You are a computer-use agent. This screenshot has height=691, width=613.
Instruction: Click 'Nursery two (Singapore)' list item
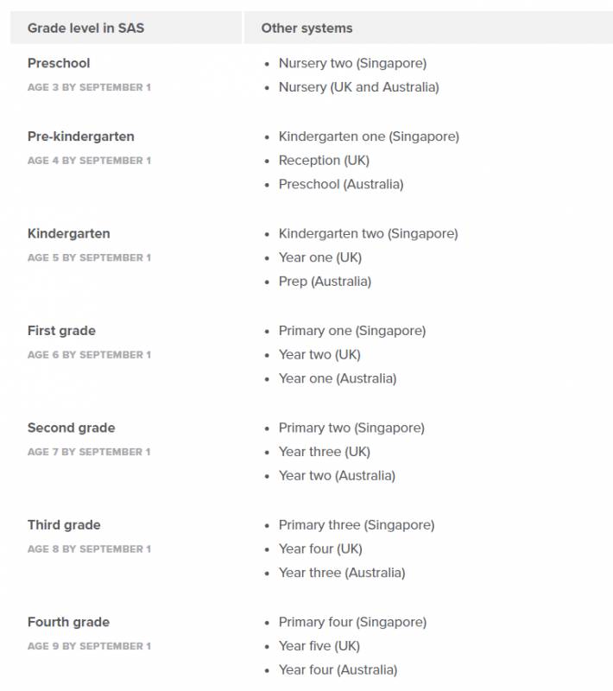[352, 63]
